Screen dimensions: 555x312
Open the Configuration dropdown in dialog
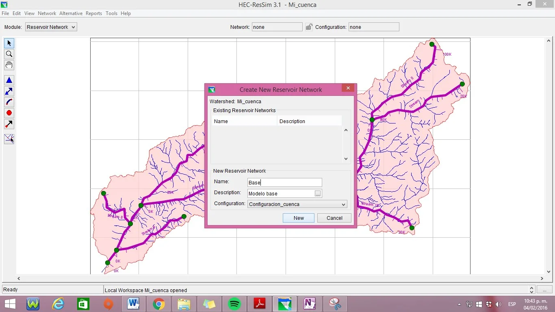click(297, 204)
